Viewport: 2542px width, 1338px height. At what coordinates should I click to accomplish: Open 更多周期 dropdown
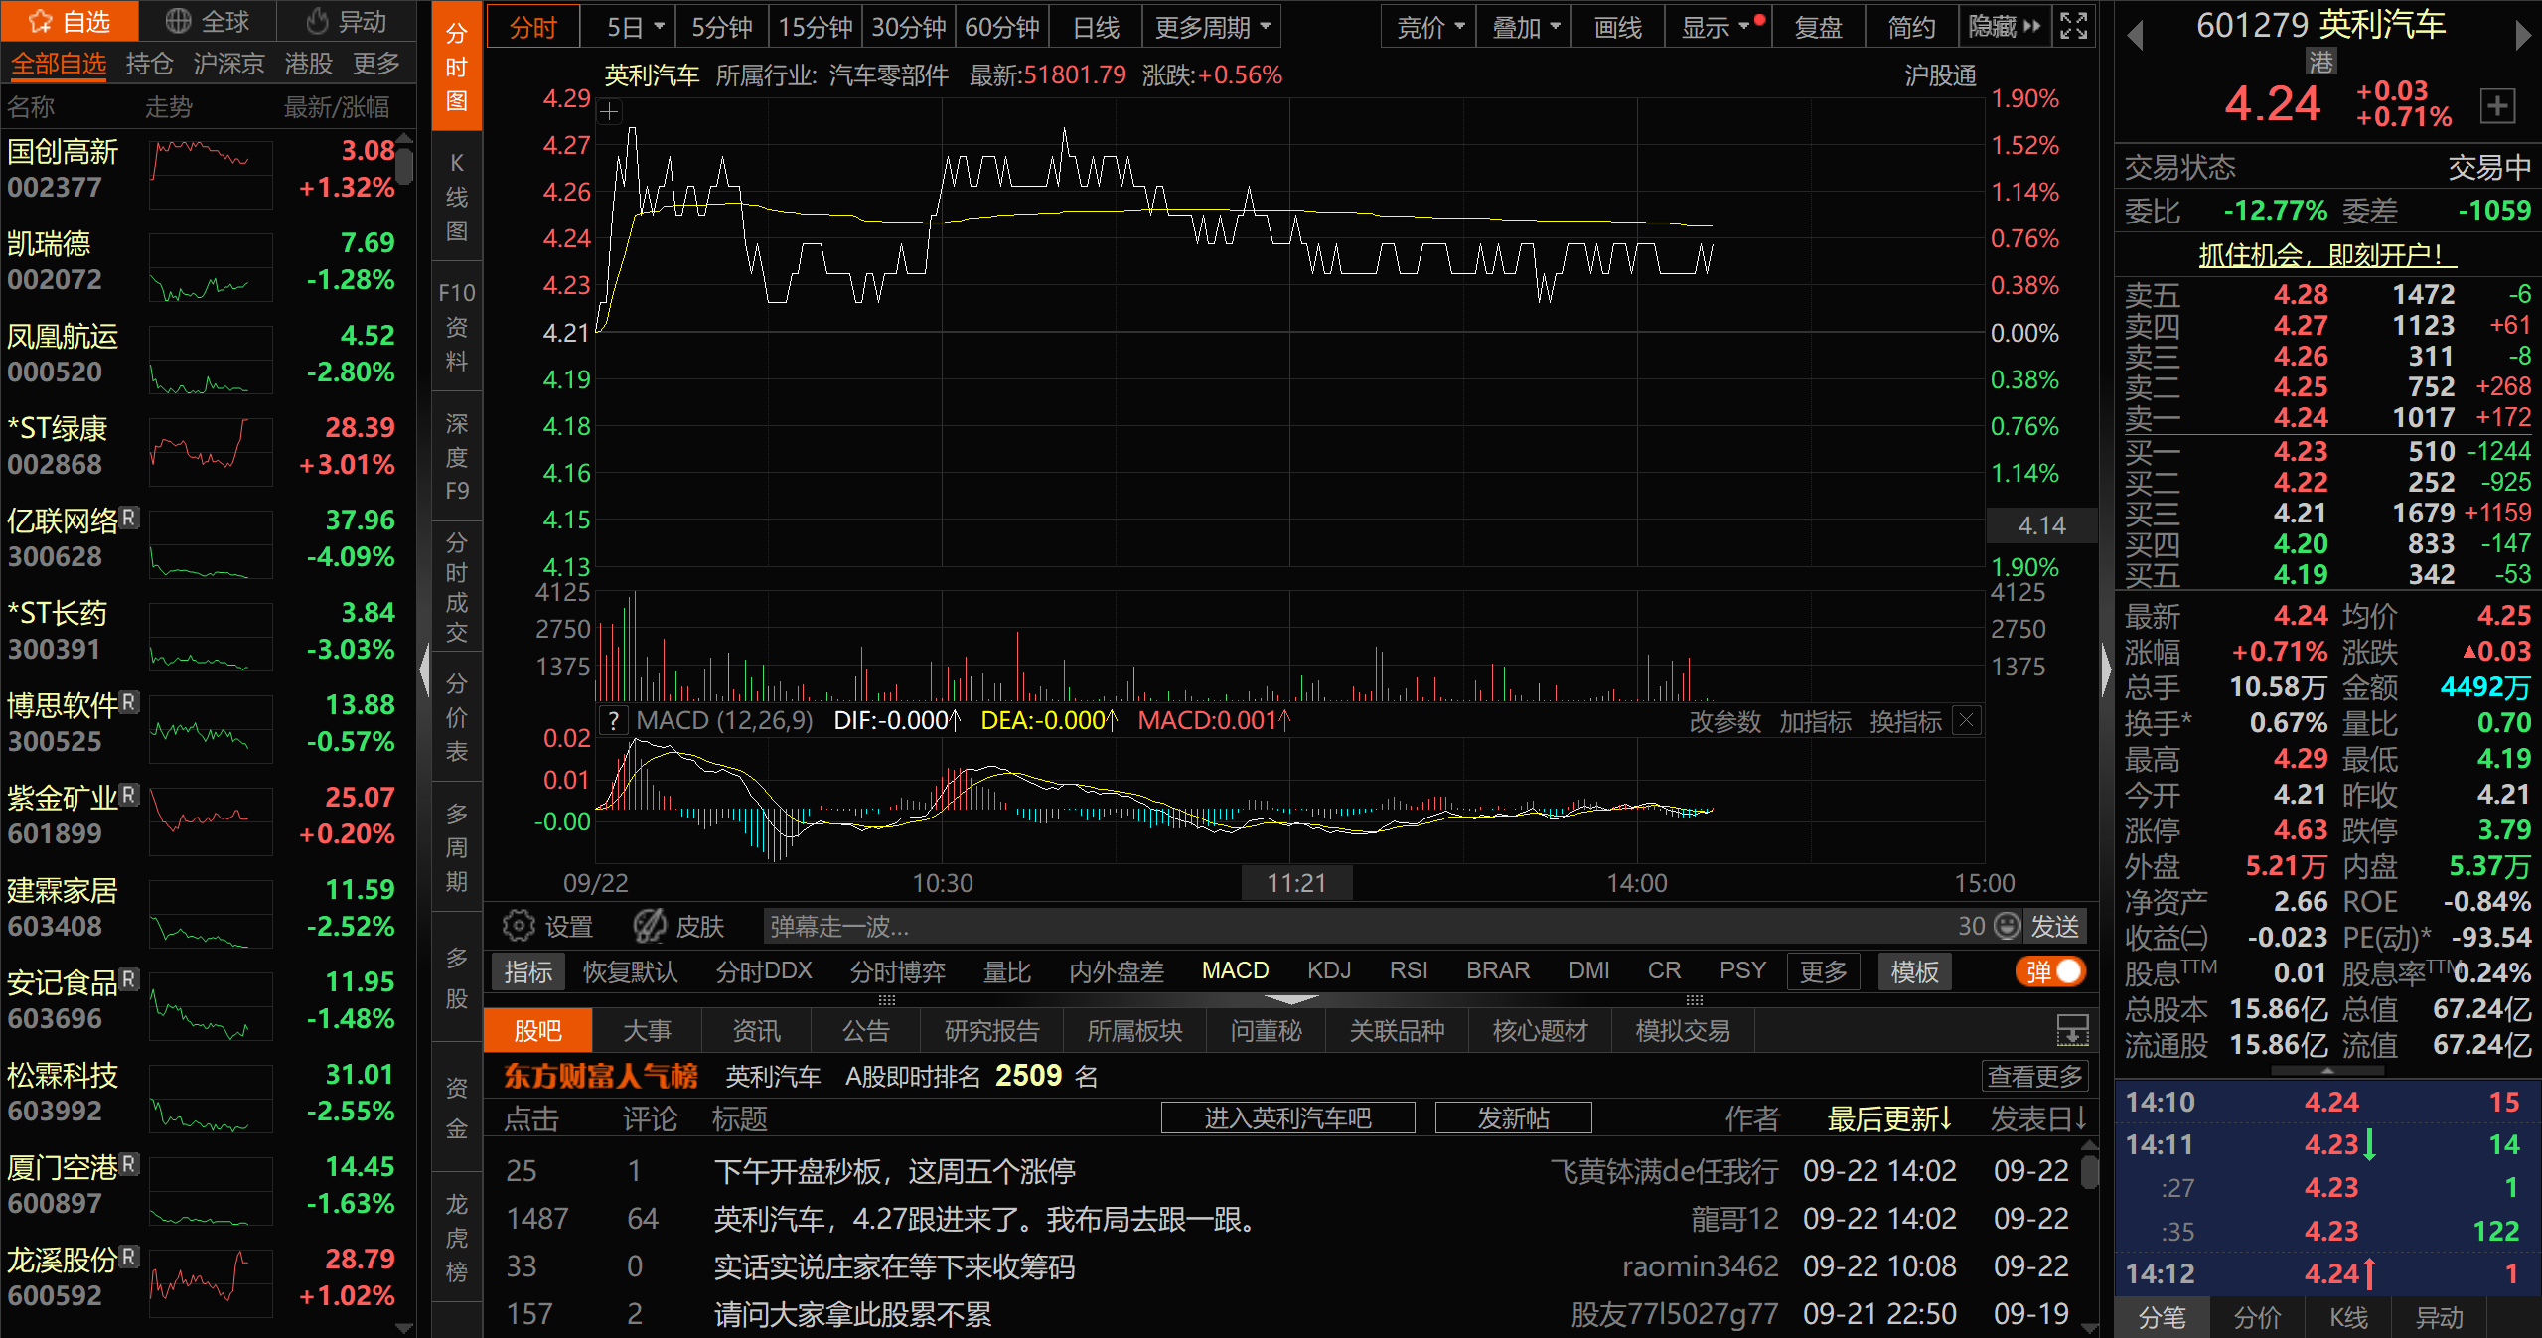coord(1212,27)
